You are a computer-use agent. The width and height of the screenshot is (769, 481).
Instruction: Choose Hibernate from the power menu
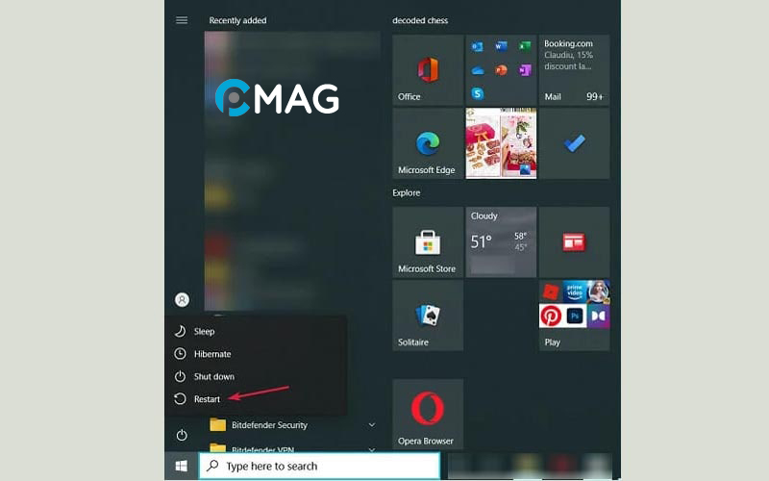[256, 354]
